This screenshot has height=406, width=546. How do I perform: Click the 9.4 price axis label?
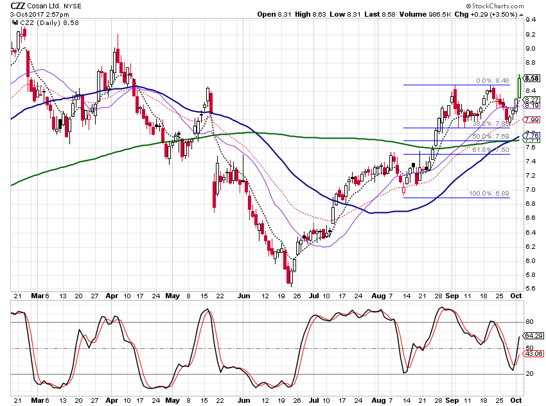(x=531, y=20)
